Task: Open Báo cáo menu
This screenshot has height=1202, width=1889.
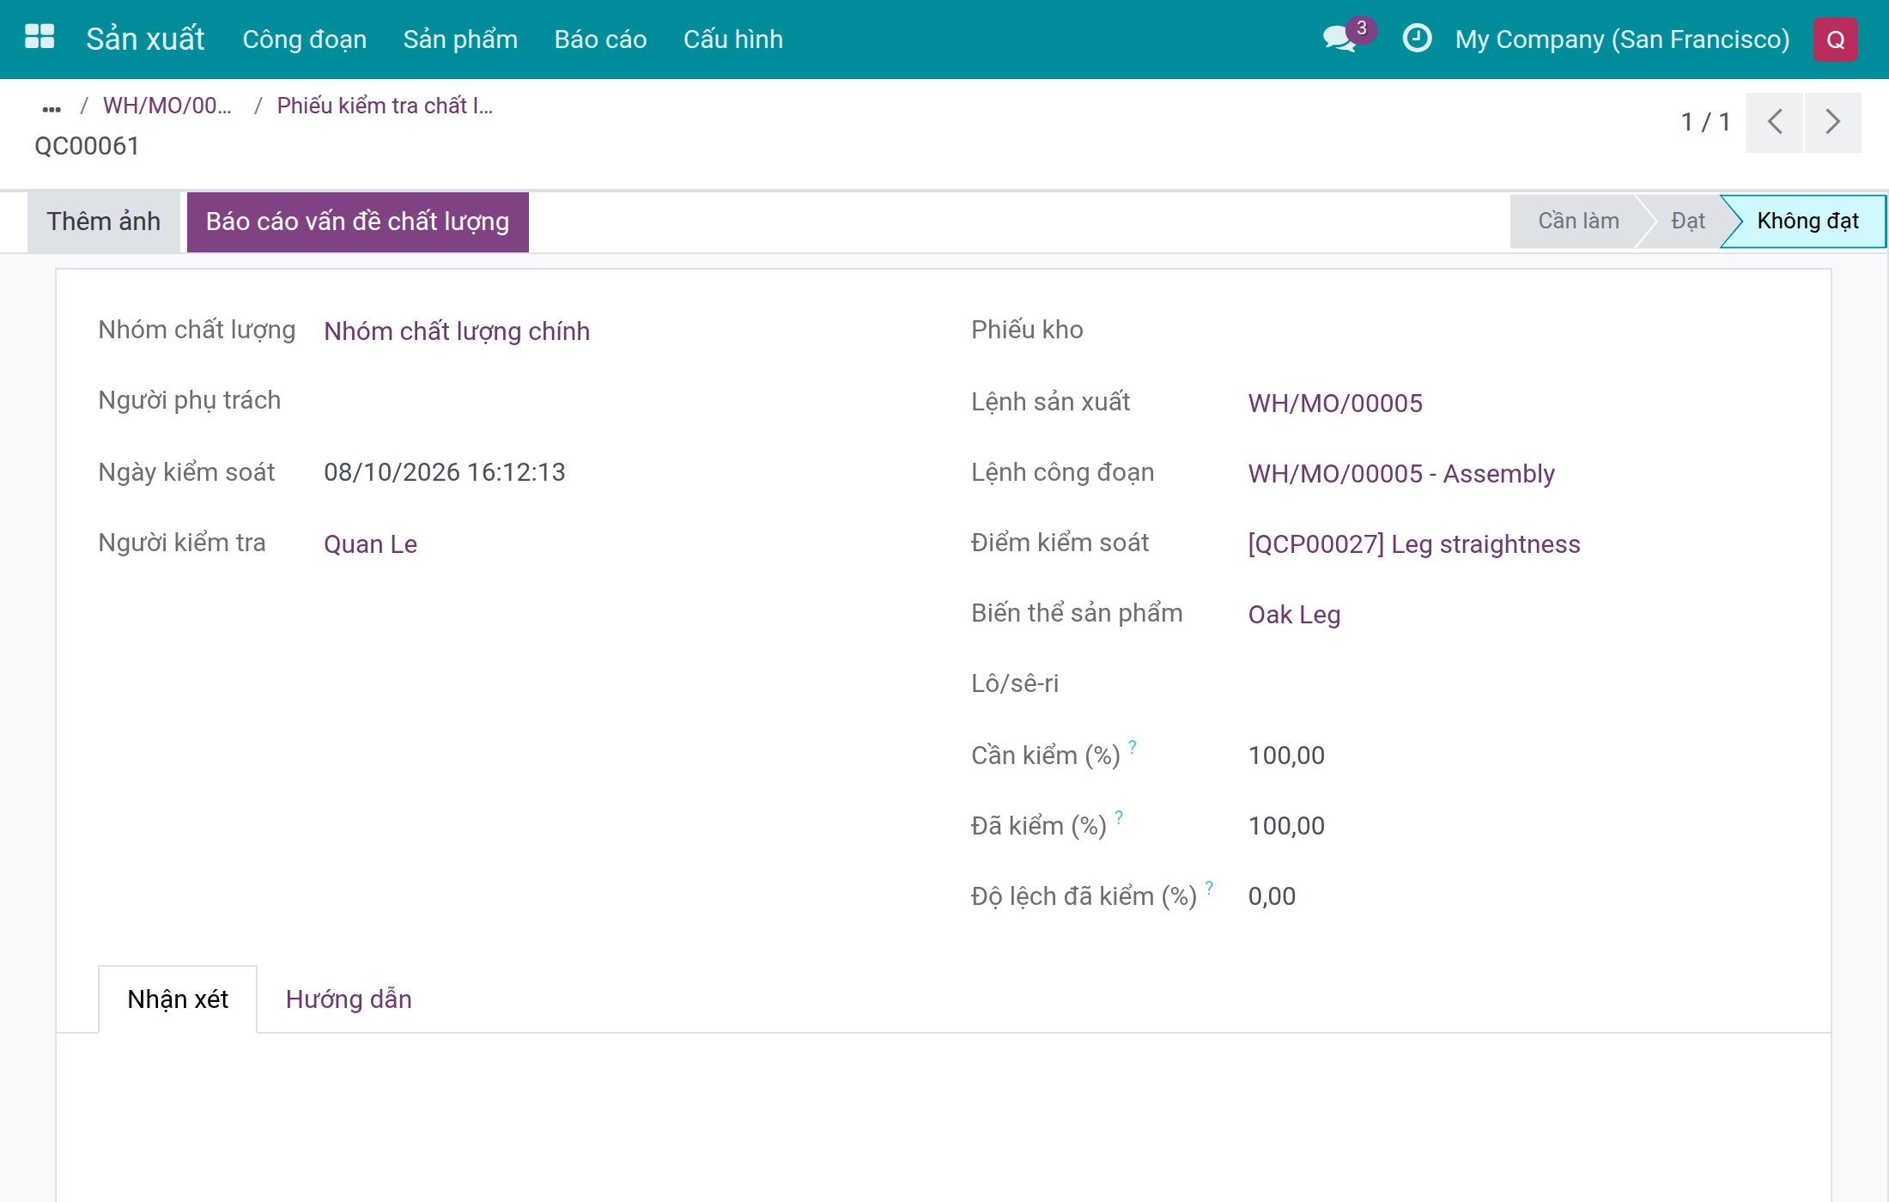Action: coord(600,39)
